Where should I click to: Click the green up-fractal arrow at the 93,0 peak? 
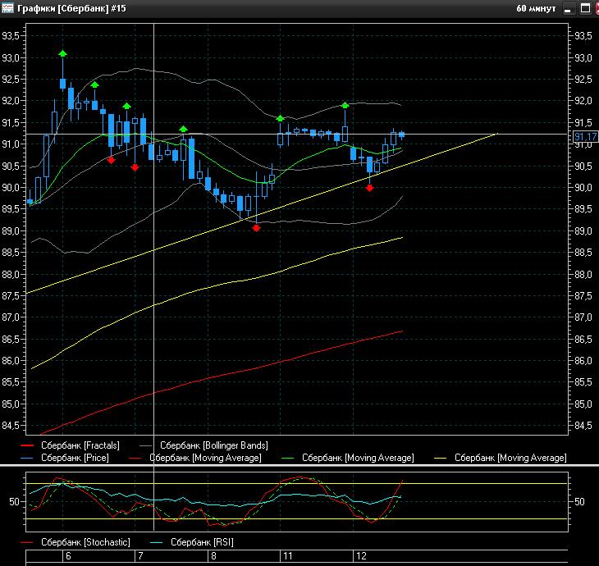coord(63,53)
